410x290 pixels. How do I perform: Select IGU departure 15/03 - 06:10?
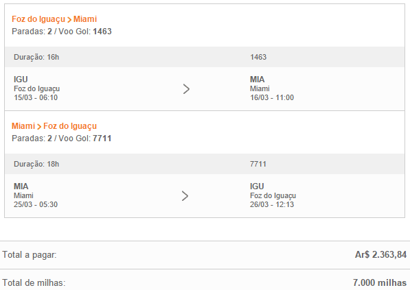(x=36, y=97)
